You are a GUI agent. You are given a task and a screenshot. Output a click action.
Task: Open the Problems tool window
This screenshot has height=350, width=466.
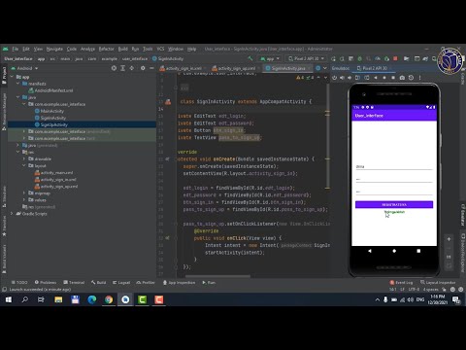[x=46, y=283]
